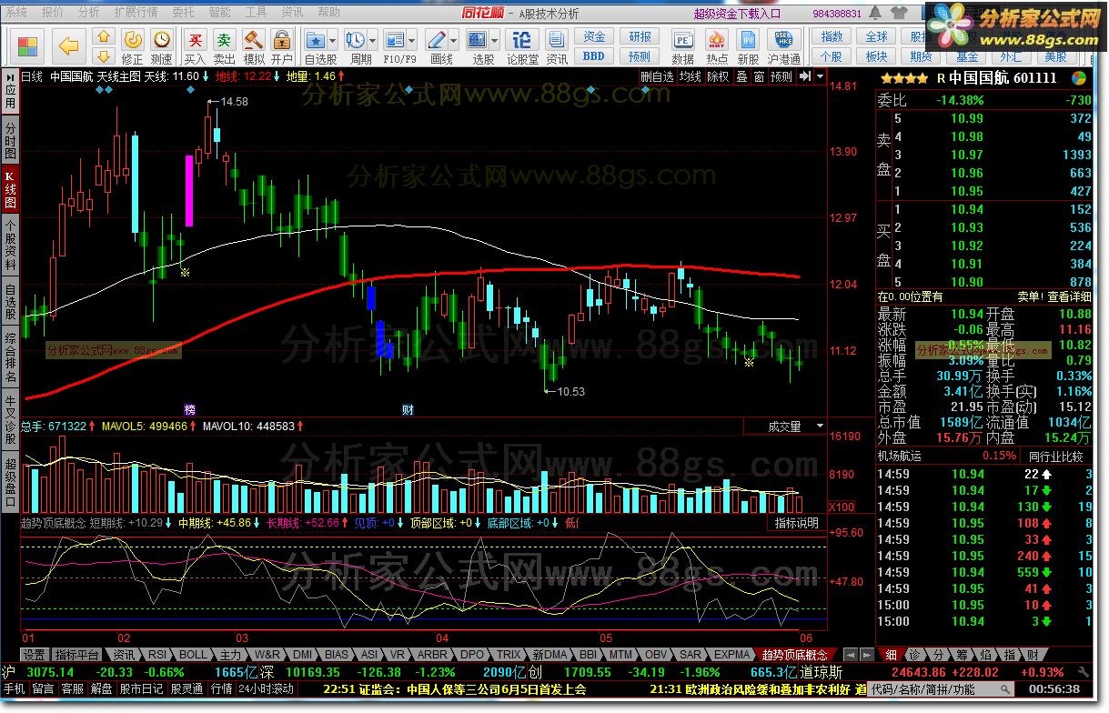The image size is (1109, 713).
Task: Open the 自选股 folder icon
Action: (316, 40)
